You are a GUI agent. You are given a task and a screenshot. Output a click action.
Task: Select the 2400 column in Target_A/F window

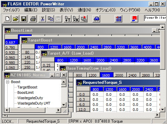pos(115,60)
